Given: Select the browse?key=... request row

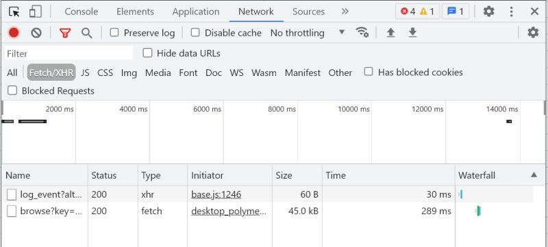Looking at the screenshot, I should (x=267, y=211).
